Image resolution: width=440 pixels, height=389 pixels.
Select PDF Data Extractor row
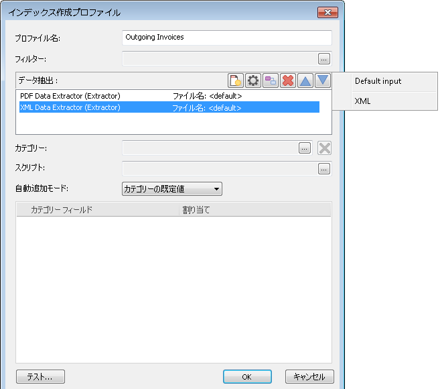[169, 96]
